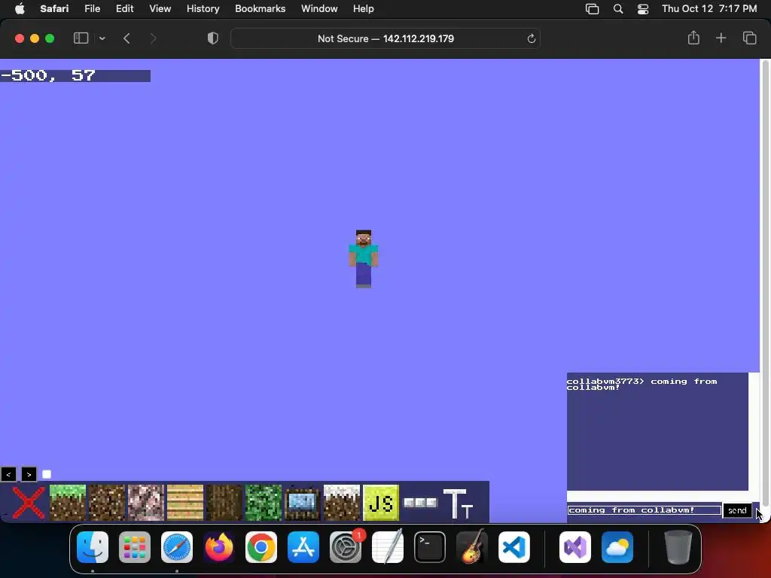Image resolution: width=771 pixels, height=578 pixels.
Task: Click the chat message from collabvm3773
Action: (x=641, y=384)
